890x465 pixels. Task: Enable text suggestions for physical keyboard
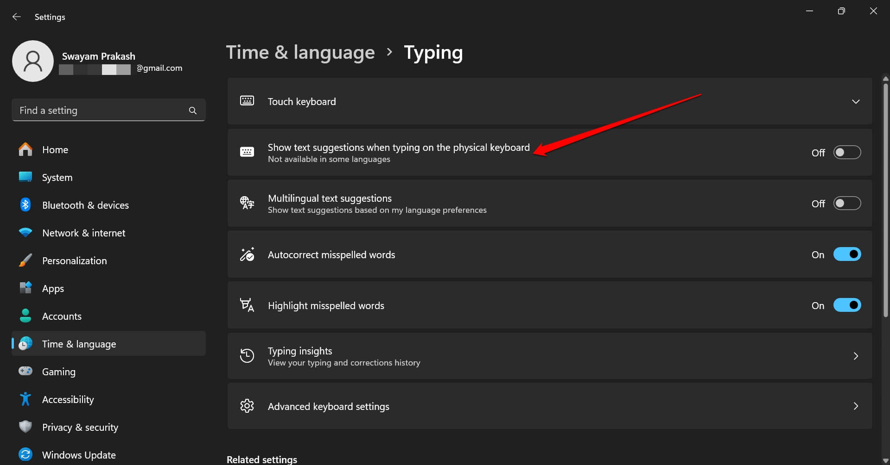[x=847, y=153]
